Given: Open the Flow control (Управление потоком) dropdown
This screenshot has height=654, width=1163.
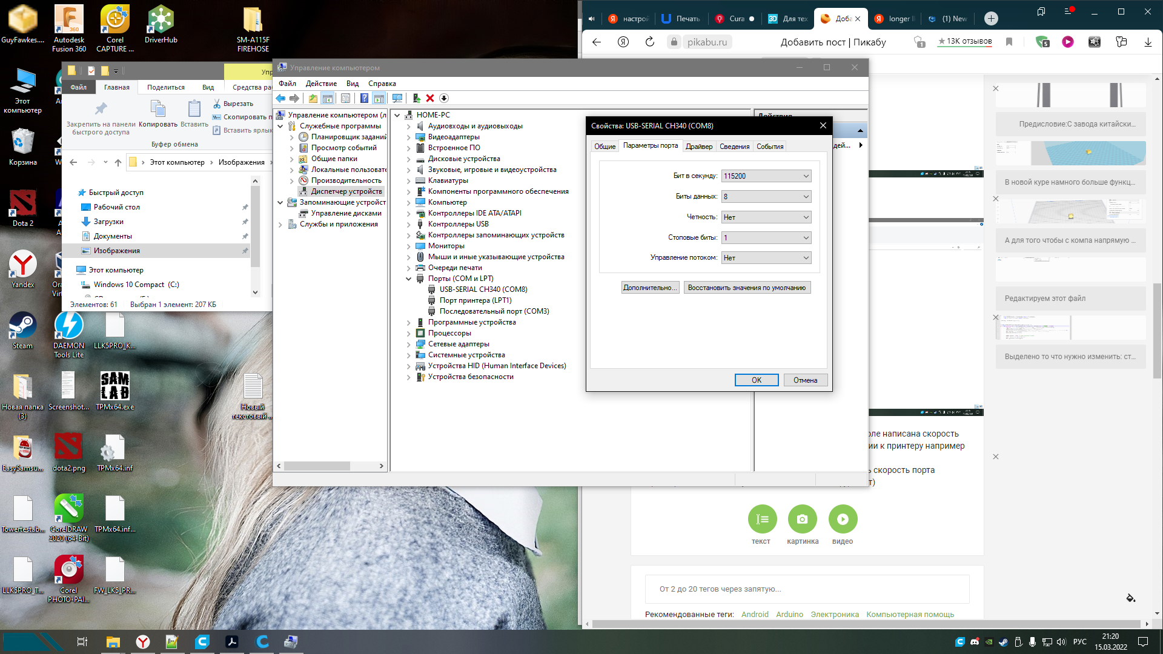Looking at the screenshot, I should (766, 258).
